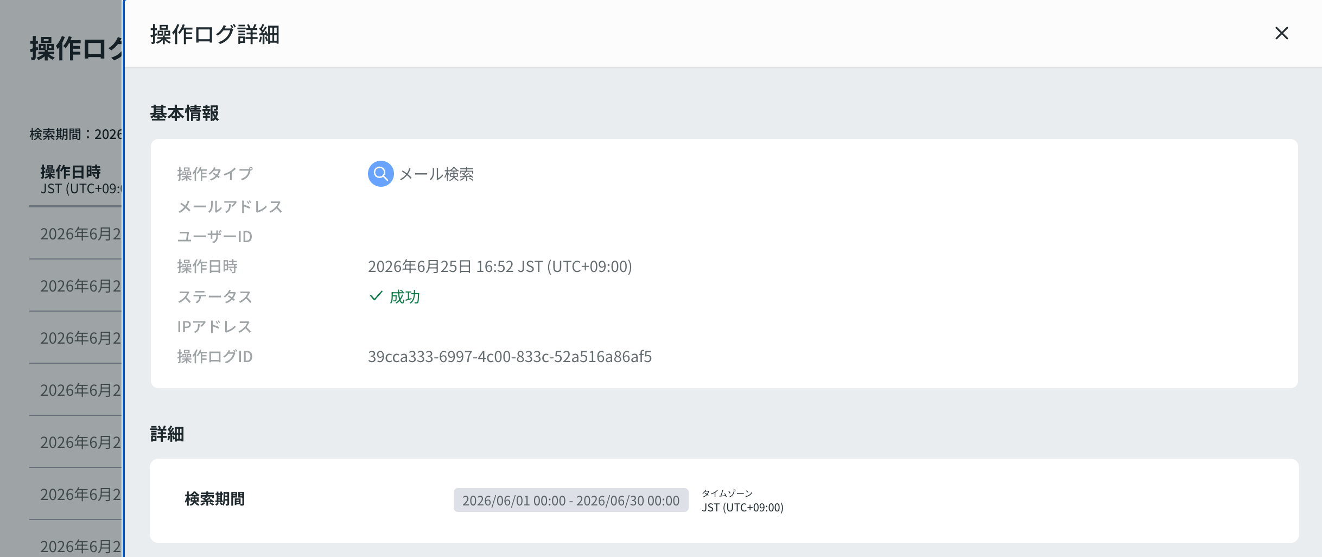This screenshot has width=1322, height=557.
Task: Click the blue メール検索 magnifier icon
Action: click(380, 174)
